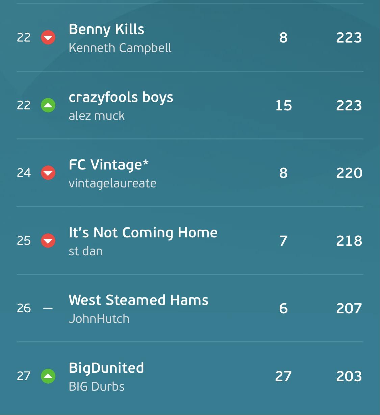Select manager name Kenneth Campbell

click(120, 48)
